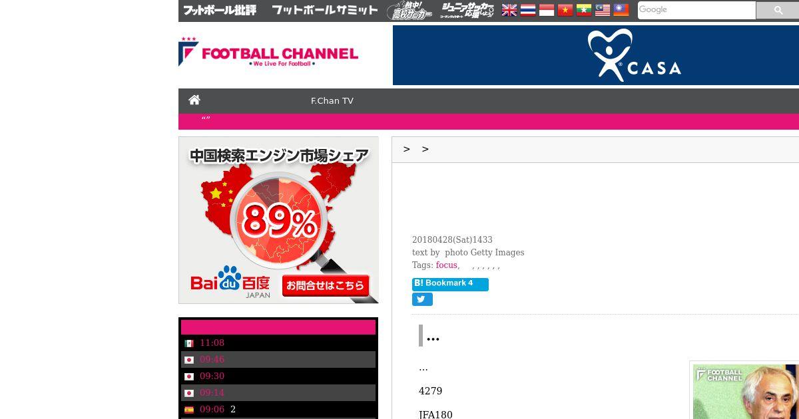Click the Football Channel logo
Image resolution: width=799 pixels, height=419 pixels.
pos(268,52)
